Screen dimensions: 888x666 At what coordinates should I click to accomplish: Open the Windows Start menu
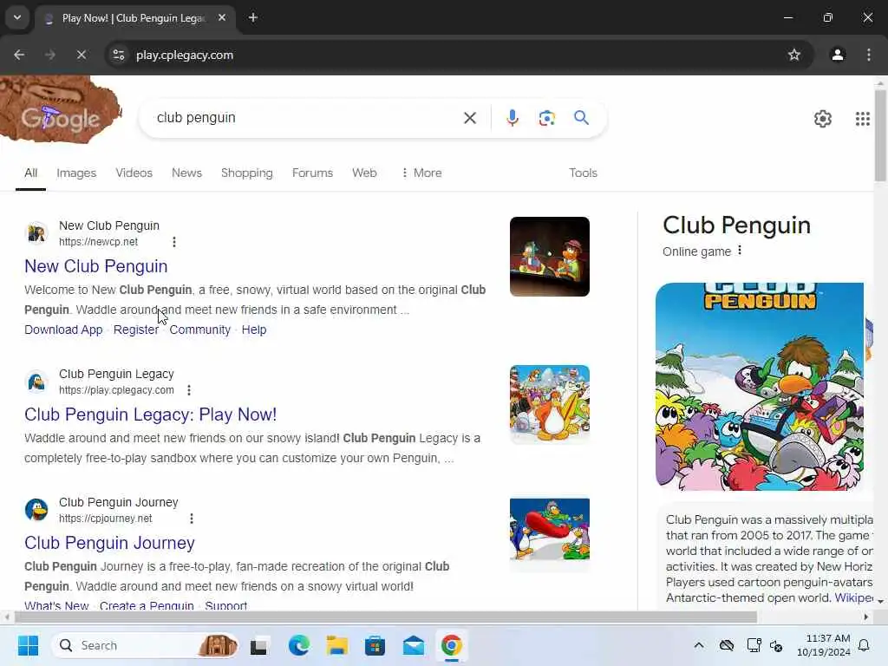coord(28,645)
